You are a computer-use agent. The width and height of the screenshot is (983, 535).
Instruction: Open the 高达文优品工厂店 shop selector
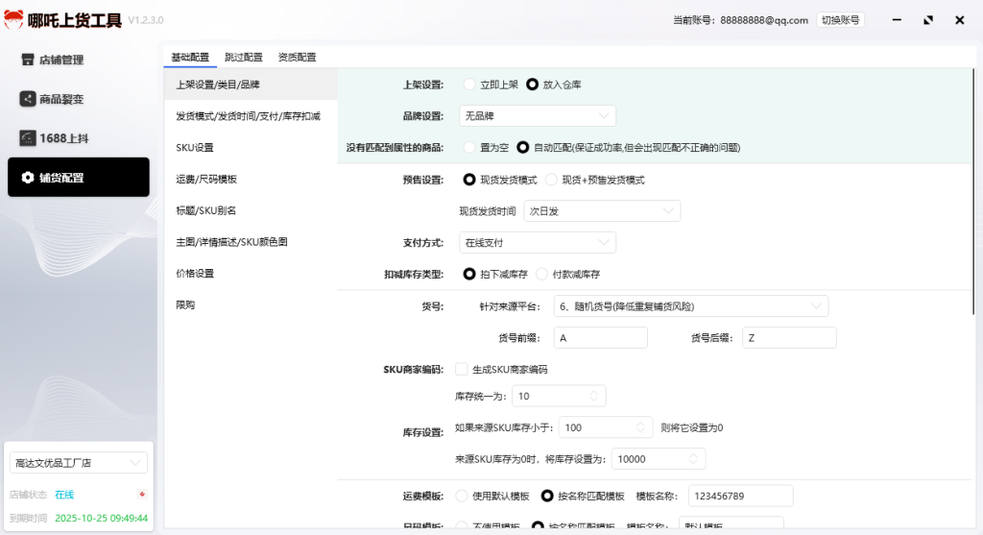click(x=79, y=463)
